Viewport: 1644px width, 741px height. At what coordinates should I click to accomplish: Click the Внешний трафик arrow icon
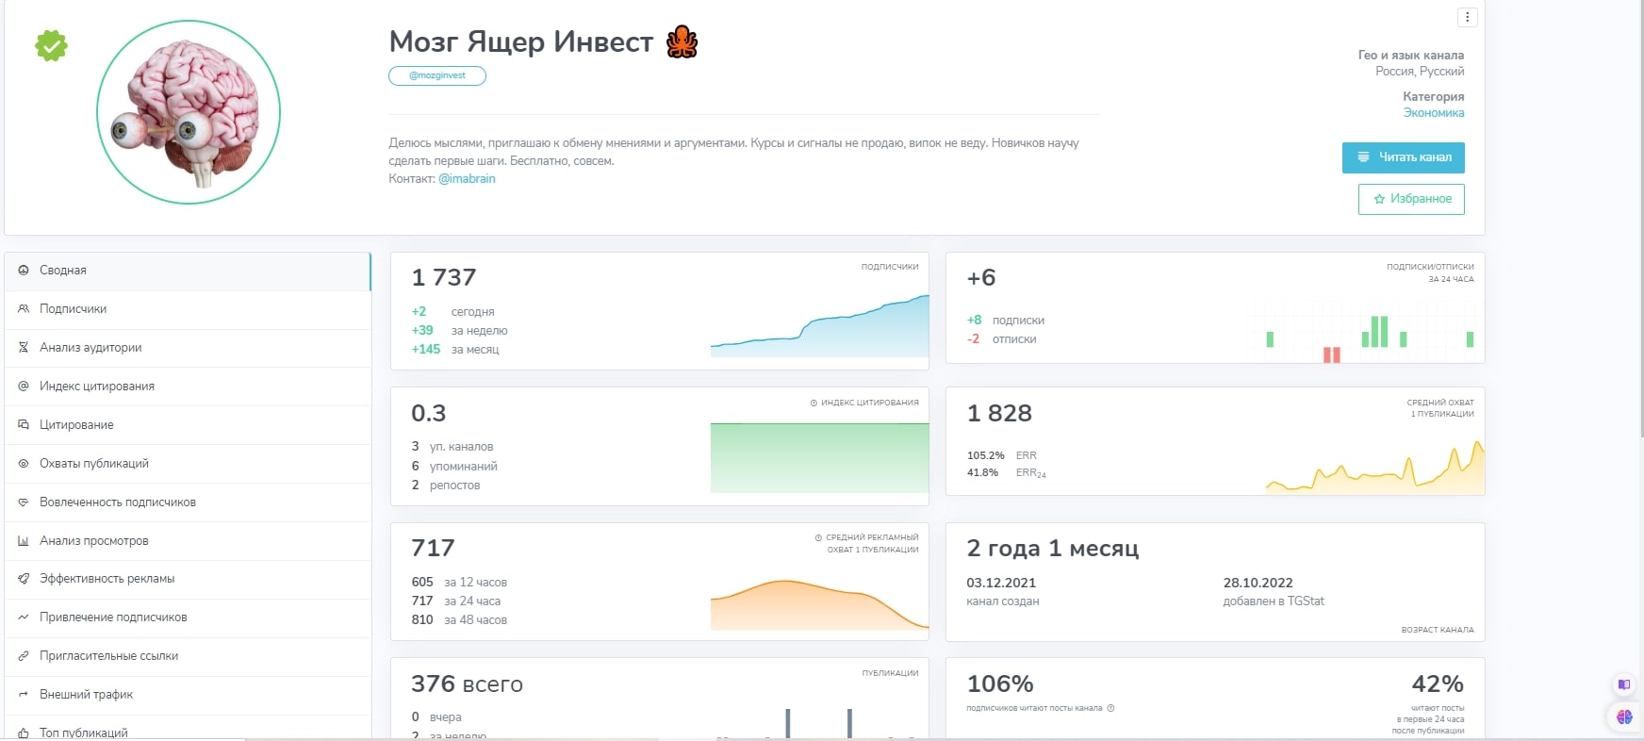(x=24, y=695)
